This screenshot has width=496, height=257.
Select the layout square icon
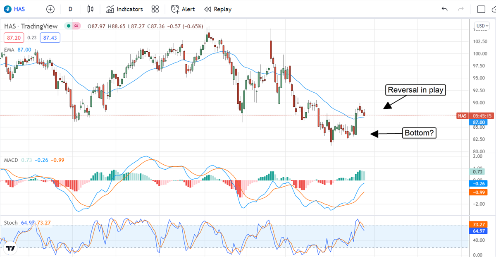coord(481,9)
